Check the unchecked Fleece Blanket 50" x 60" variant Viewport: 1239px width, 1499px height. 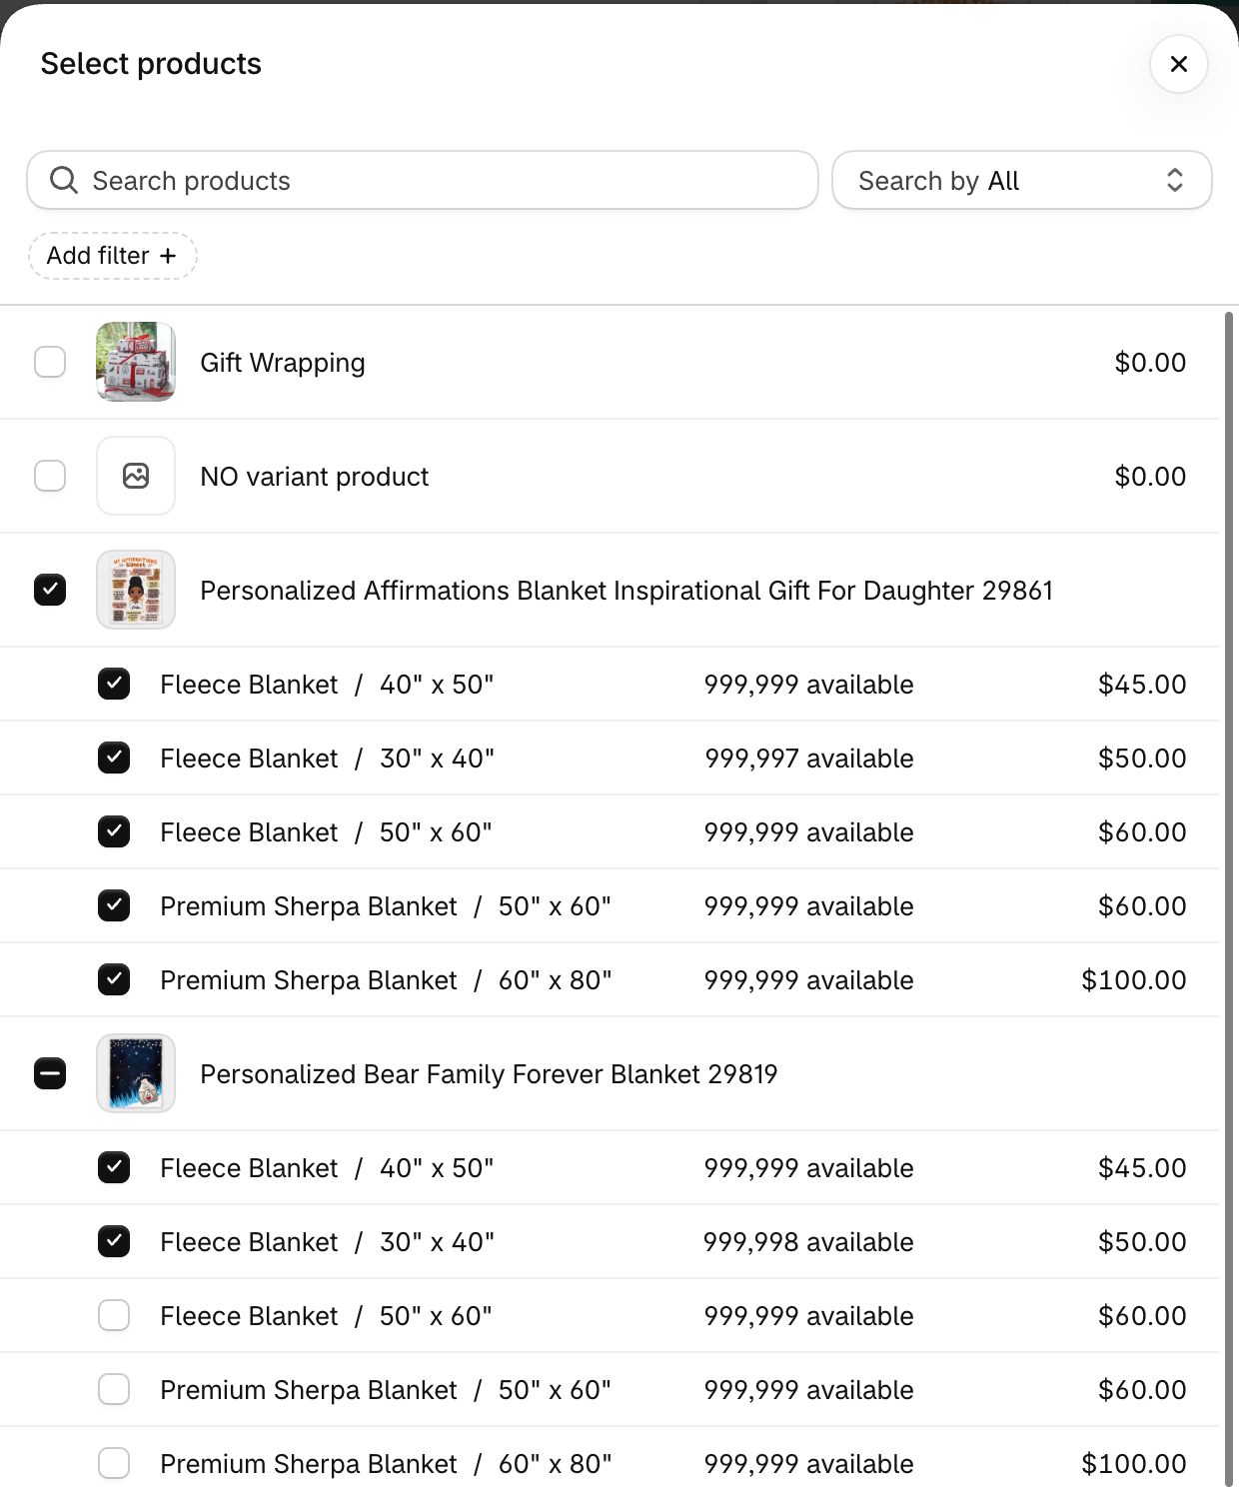114,1315
